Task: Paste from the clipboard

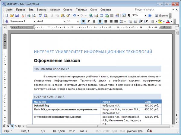Action: [62, 16]
